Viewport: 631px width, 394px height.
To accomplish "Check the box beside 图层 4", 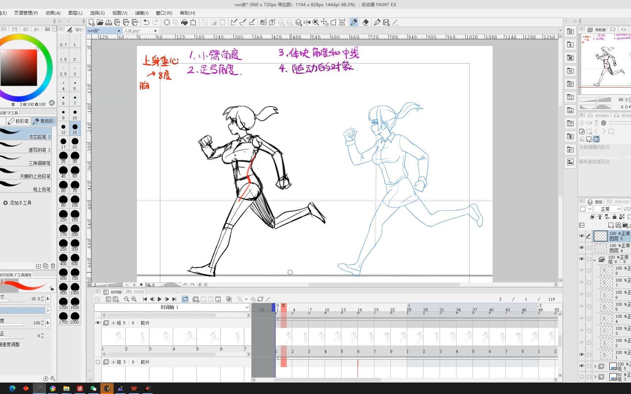I will point(589,248).
